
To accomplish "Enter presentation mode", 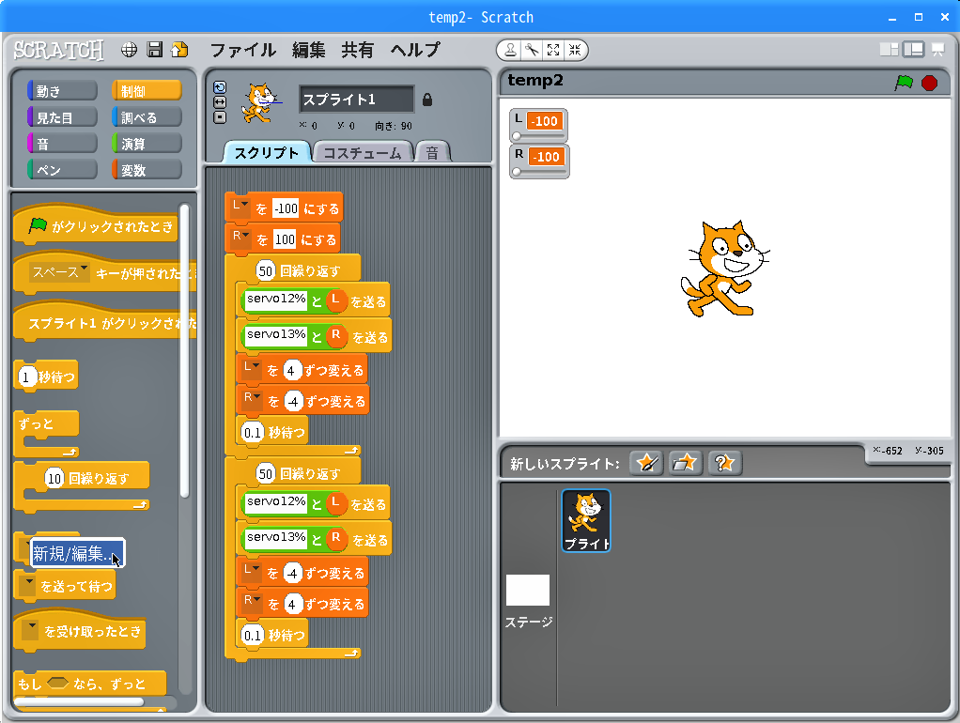I will click(938, 50).
